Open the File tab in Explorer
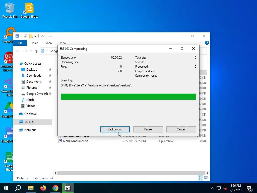This screenshot has height=193, width=257. (20, 43)
